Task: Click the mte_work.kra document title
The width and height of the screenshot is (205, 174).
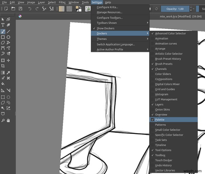Action: point(181,16)
